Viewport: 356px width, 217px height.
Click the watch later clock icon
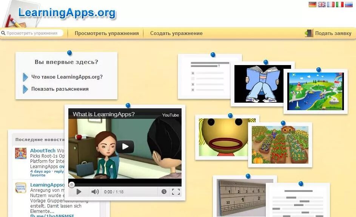[164, 192]
